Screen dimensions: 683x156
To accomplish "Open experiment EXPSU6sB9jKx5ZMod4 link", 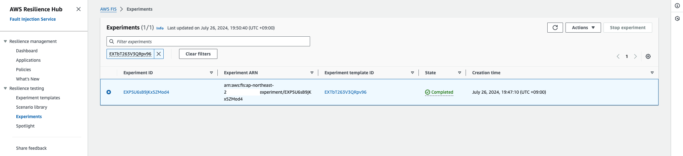I will point(146,92).
